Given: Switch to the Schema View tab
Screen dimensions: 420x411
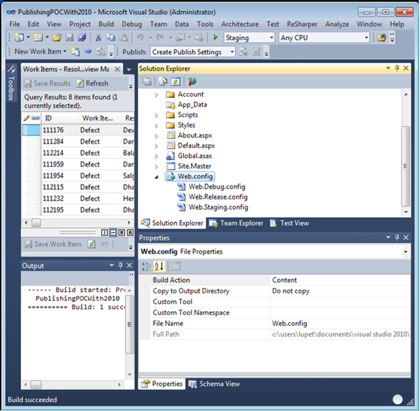Looking at the screenshot, I should tap(214, 384).
